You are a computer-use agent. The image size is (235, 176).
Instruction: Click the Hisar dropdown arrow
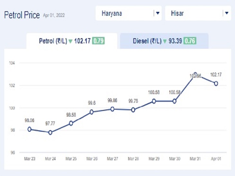coord(227,13)
